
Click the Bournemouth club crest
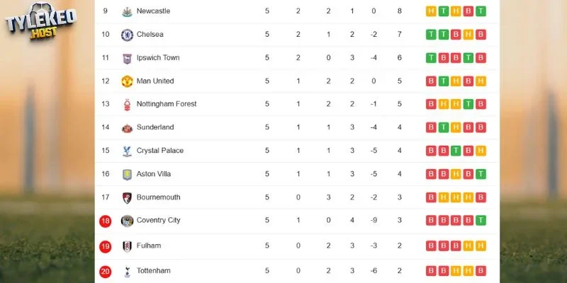pos(127,198)
